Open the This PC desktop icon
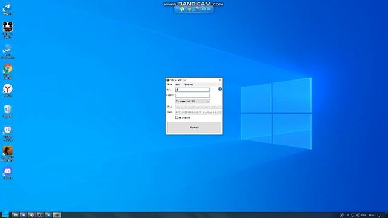The image size is (388, 218). coord(8,51)
